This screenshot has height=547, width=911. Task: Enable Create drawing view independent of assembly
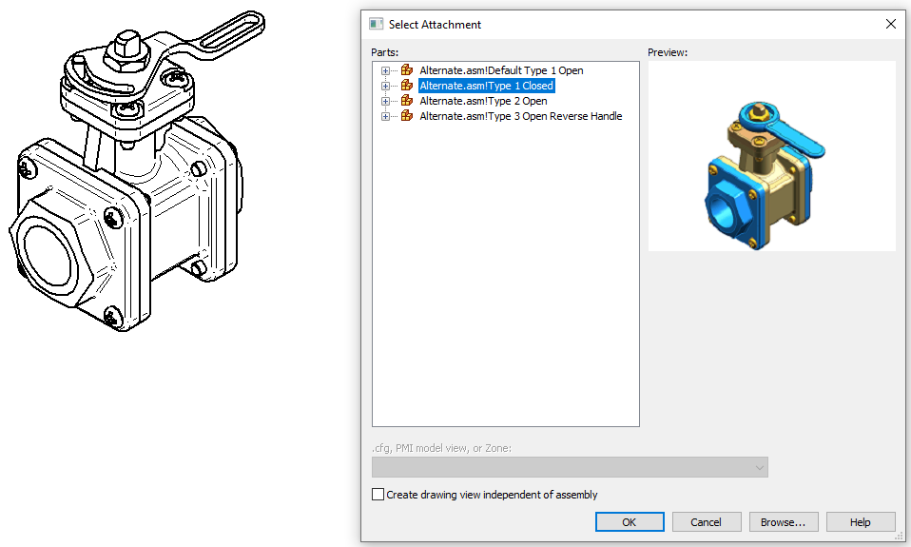click(x=378, y=494)
